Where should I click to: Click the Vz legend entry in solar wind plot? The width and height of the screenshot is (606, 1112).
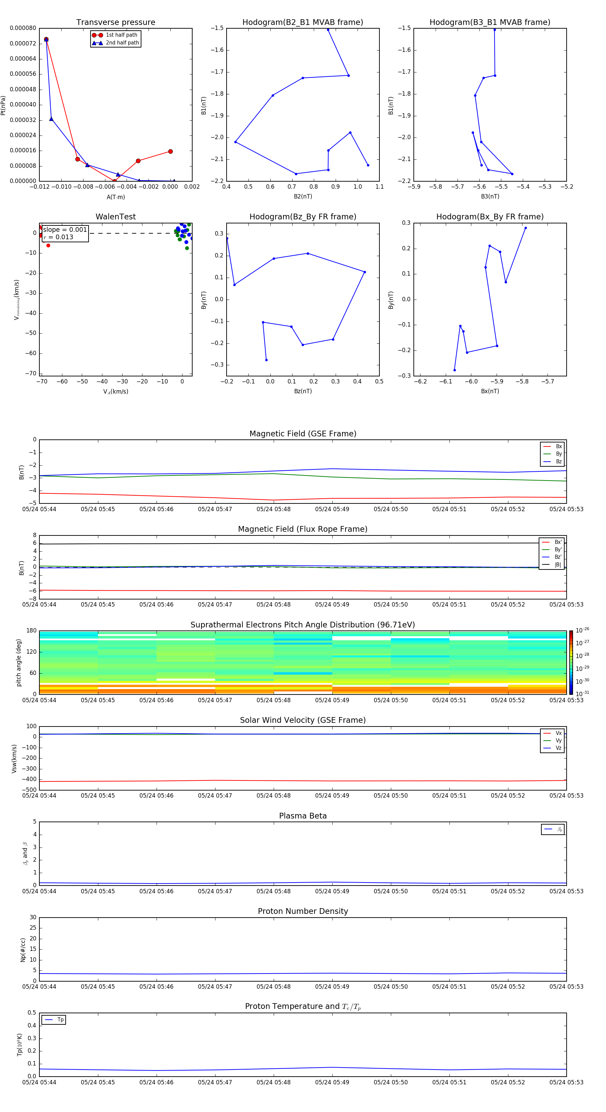click(x=552, y=748)
